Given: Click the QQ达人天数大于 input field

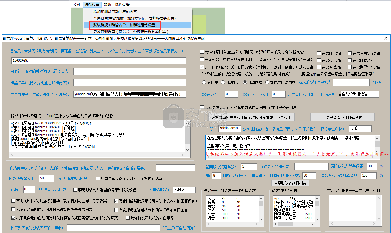Looking at the screenshot, I should click(x=279, y=94).
